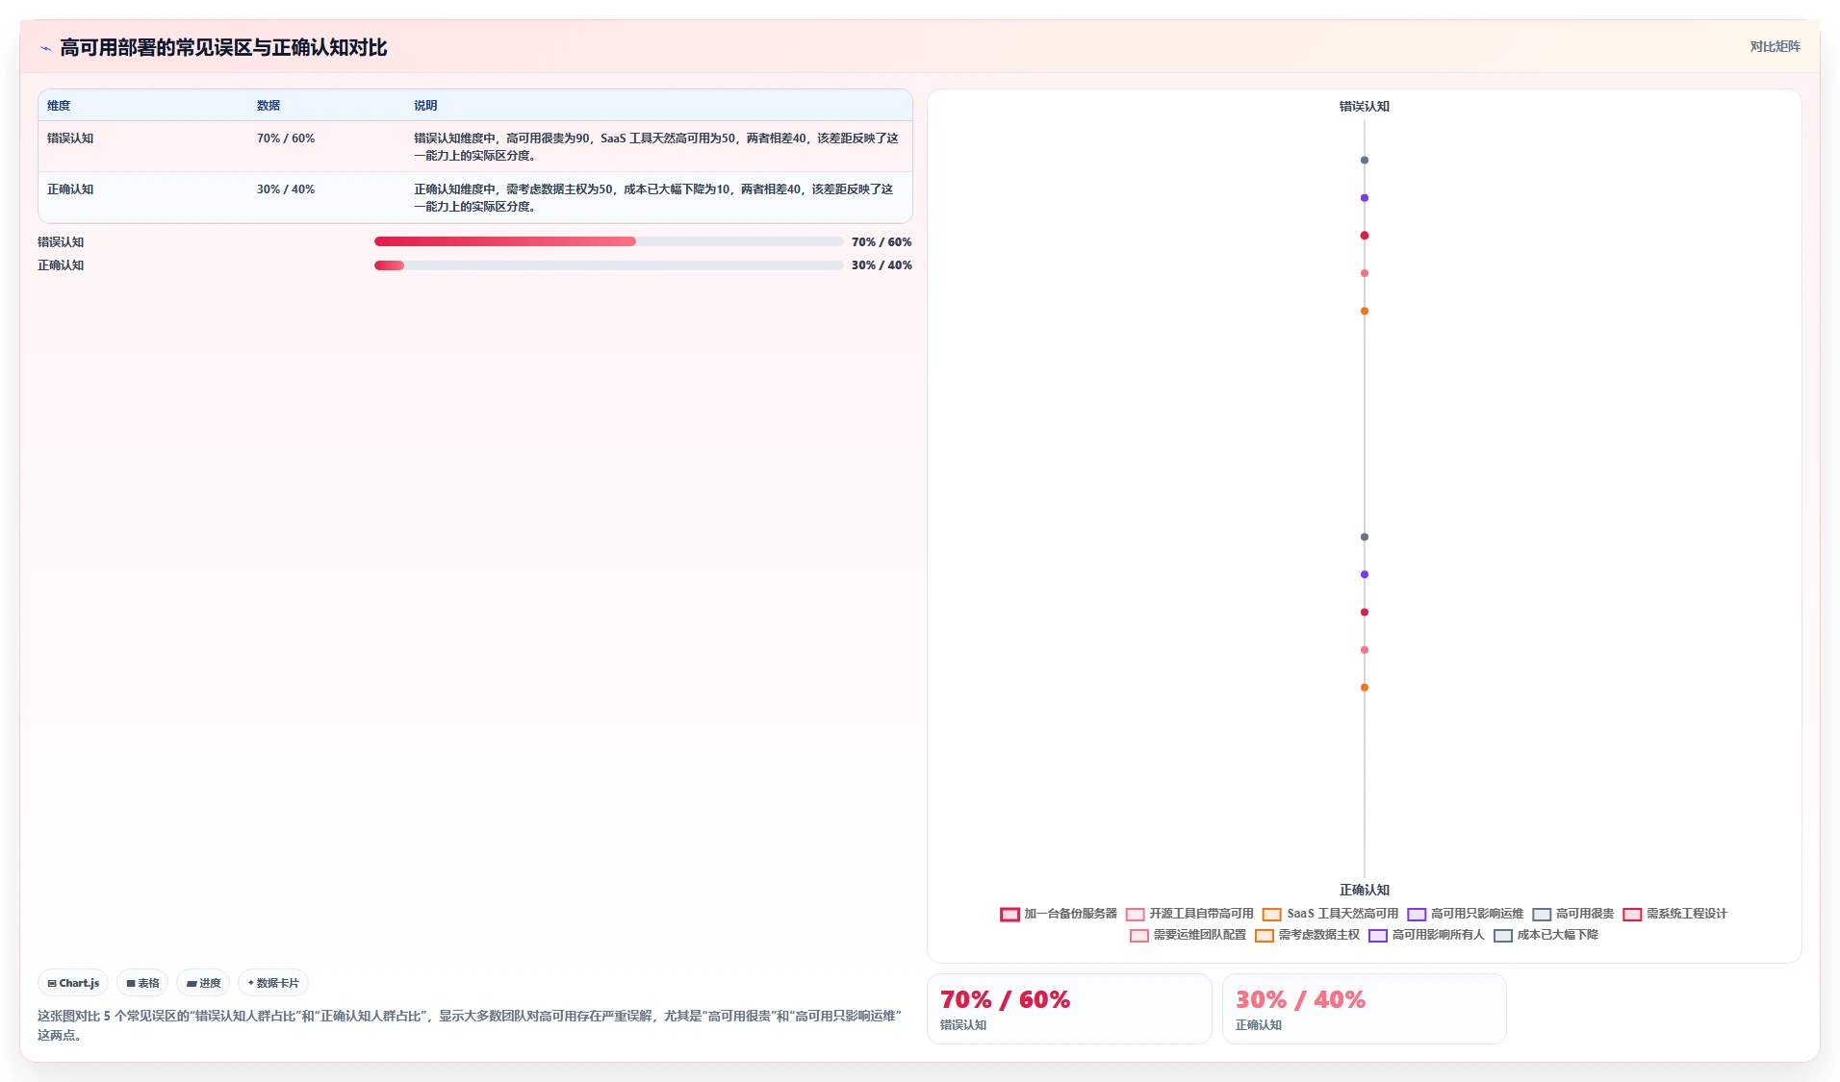Click the description mentioning 高可用很贵为90
This screenshot has height=1082, width=1840.
pos(656,147)
